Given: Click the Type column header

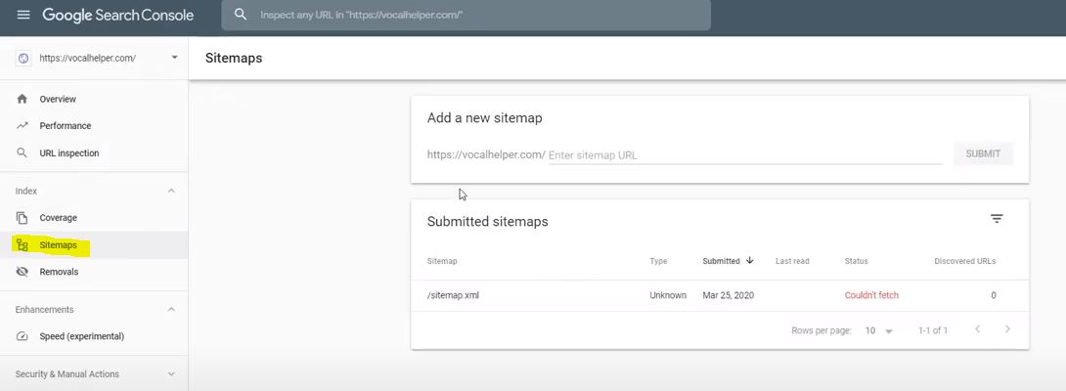Looking at the screenshot, I should click(x=658, y=261).
